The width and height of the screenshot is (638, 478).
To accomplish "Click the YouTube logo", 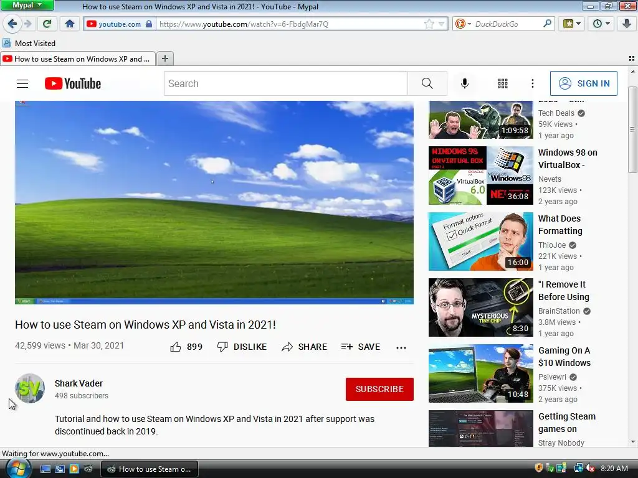I will [x=73, y=84].
